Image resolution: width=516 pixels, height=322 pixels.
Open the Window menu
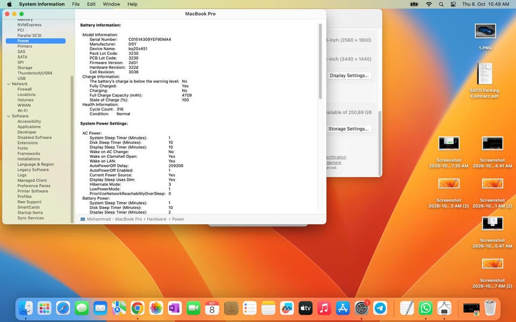click(112, 4)
